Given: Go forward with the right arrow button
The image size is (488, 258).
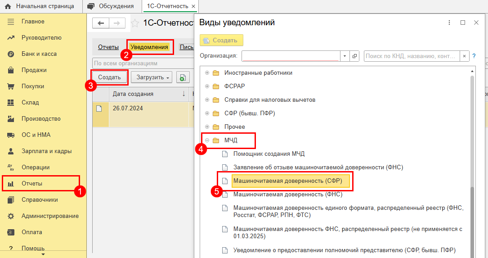Looking at the screenshot, I should 117,23.
